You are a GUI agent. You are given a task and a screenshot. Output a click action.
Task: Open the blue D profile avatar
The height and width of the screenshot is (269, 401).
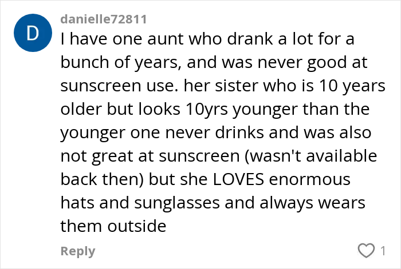pos(33,33)
